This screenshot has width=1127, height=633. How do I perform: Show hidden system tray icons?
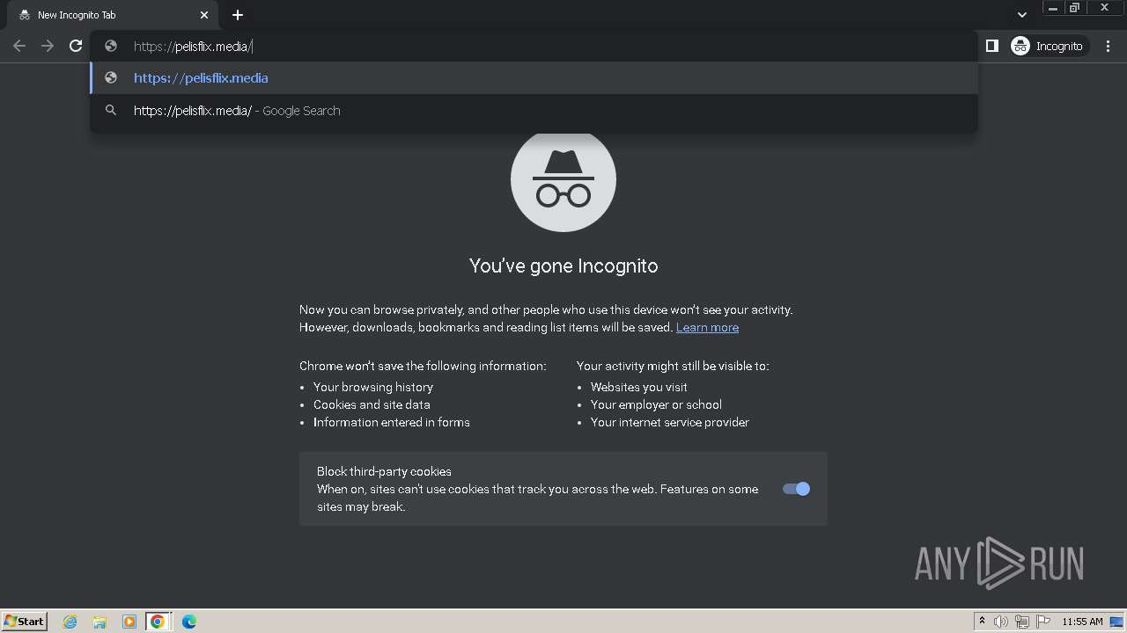tap(982, 622)
